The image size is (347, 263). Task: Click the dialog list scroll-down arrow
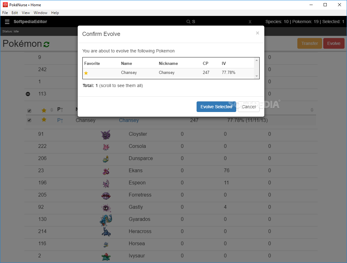(257, 76)
